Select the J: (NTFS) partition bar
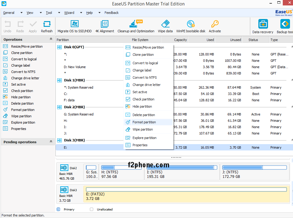Screen dimensions: 293x218 255,172
